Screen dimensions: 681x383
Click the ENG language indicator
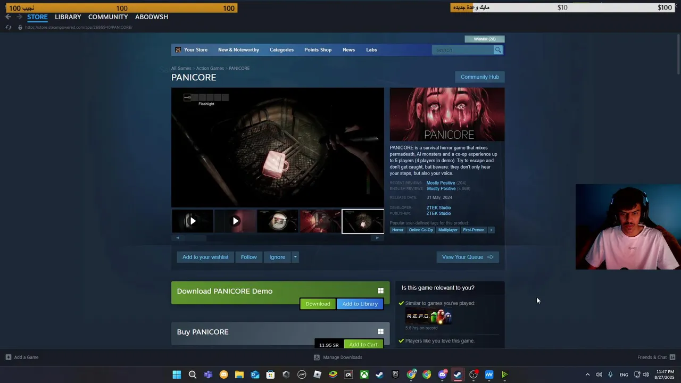(624, 374)
